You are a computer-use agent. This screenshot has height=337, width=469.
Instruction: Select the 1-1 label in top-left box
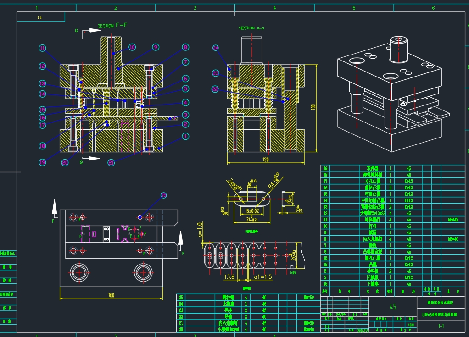40,17
